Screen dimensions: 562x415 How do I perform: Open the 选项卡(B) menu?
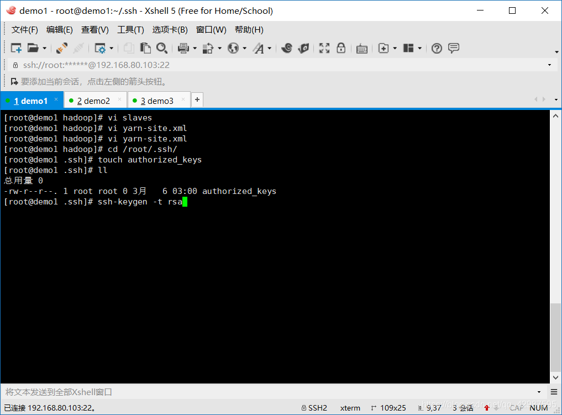[x=170, y=30]
